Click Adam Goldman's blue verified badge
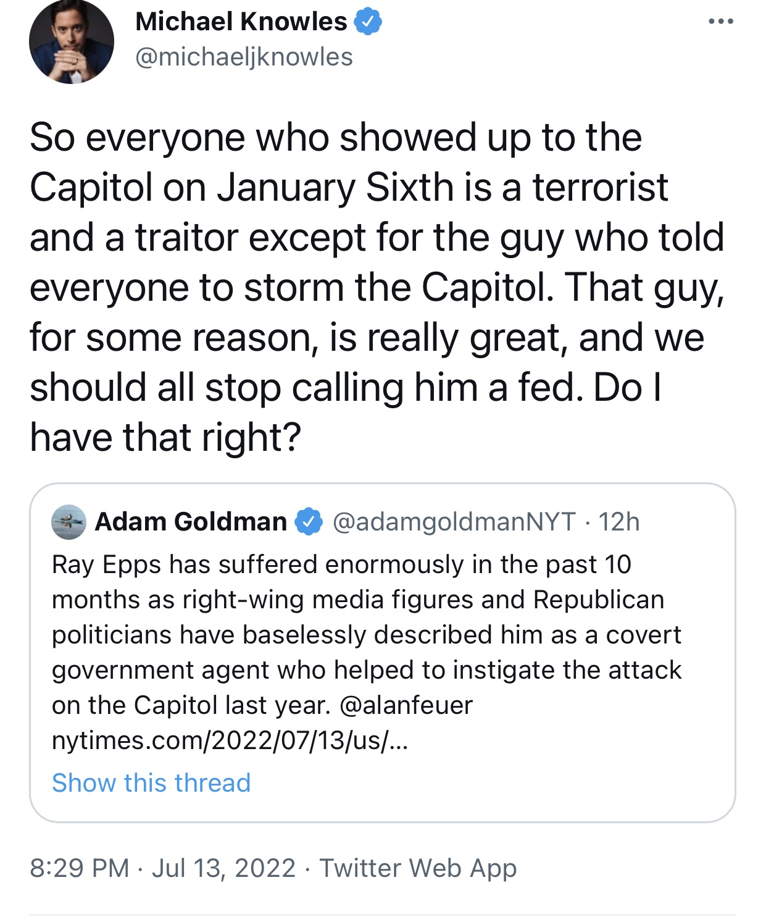The image size is (766, 922). (309, 522)
